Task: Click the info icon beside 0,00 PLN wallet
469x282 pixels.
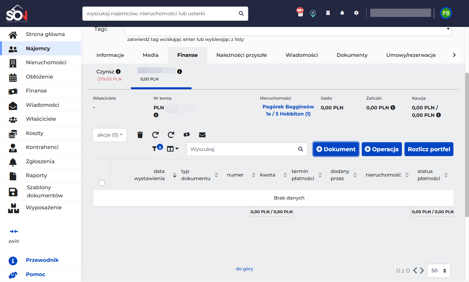Action: [180, 71]
